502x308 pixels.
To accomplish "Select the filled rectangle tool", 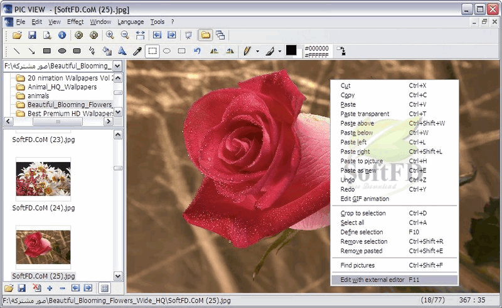I will (47, 51).
